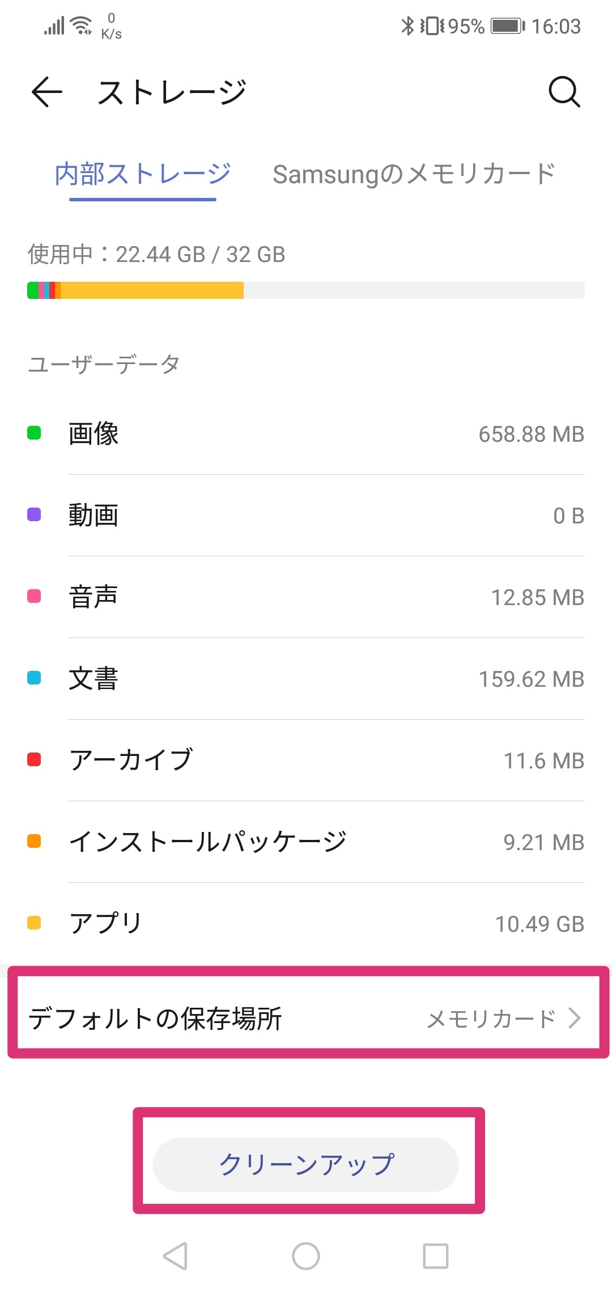Viewport: 612px width, 1293px height.
Task: Open recent apps square button
Action: pyautogui.click(x=436, y=1256)
